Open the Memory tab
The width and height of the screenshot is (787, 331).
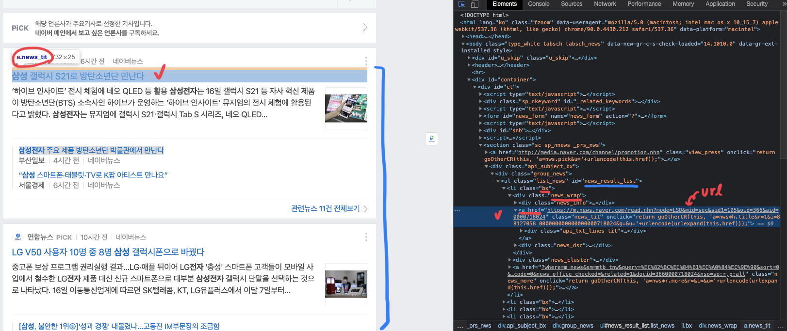(683, 4)
